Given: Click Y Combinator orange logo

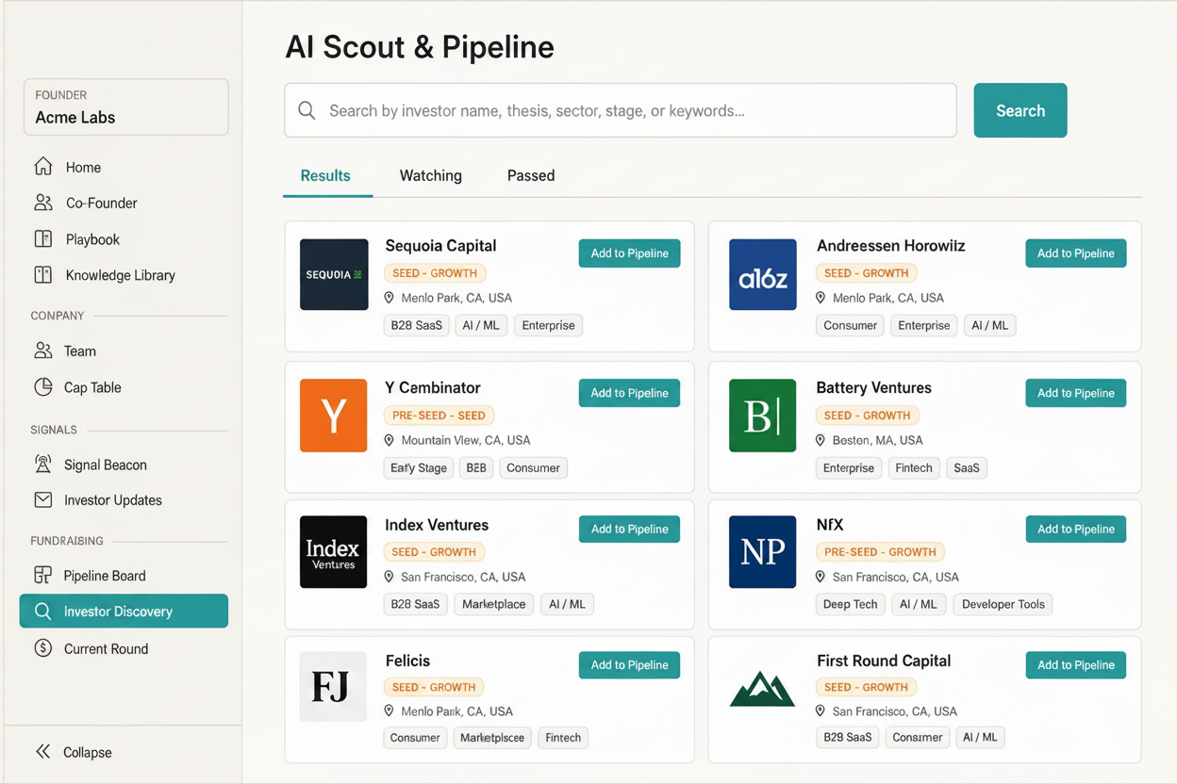Looking at the screenshot, I should (334, 416).
